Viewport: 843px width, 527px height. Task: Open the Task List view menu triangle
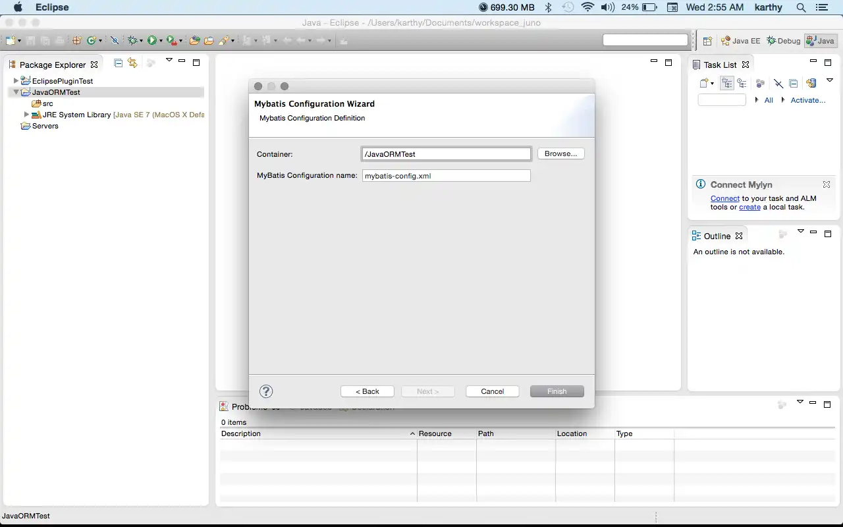(830, 80)
